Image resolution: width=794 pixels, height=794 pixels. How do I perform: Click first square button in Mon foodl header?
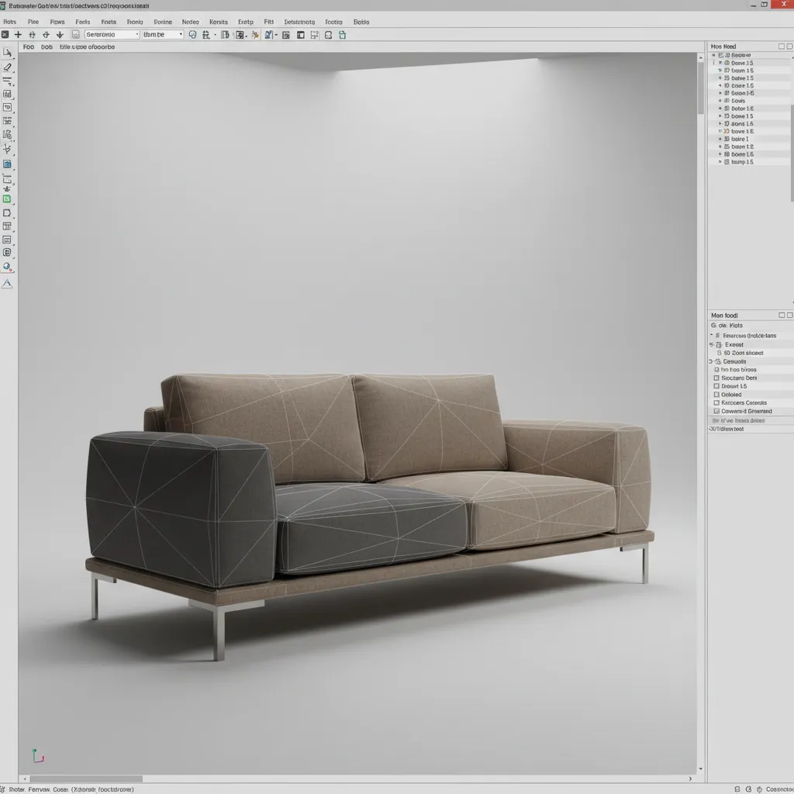tap(782, 315)
